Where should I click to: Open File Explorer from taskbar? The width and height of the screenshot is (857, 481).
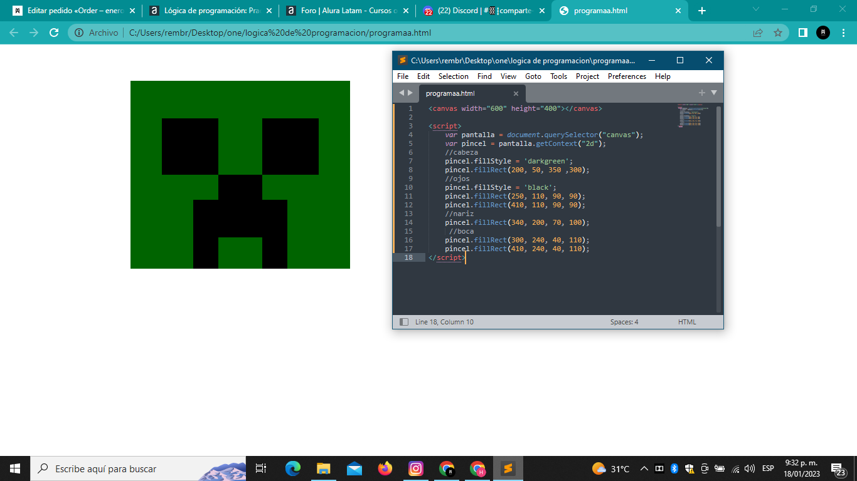point(323,468)
